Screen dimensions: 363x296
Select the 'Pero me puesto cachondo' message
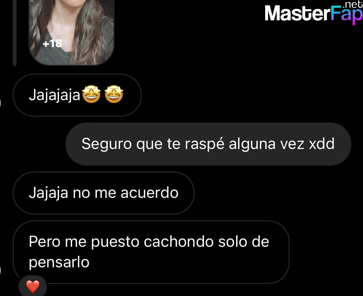click(x=151, y=252)
